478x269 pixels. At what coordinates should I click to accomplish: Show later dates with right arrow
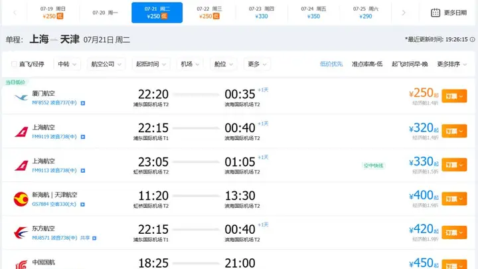point(404,13)
